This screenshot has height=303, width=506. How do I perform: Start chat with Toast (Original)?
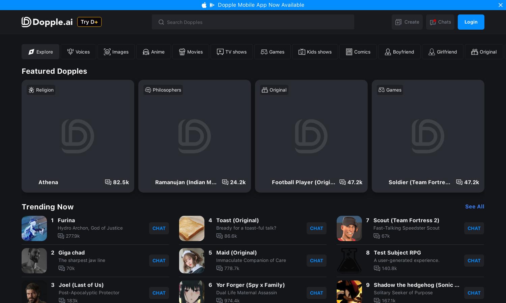(316, 228)
